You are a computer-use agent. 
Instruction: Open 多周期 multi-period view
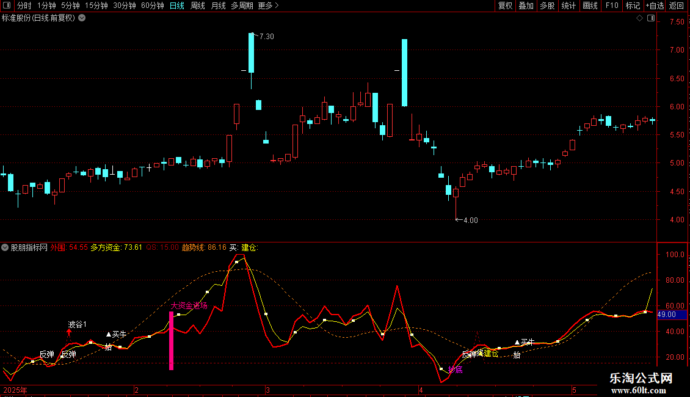point(242,5)
